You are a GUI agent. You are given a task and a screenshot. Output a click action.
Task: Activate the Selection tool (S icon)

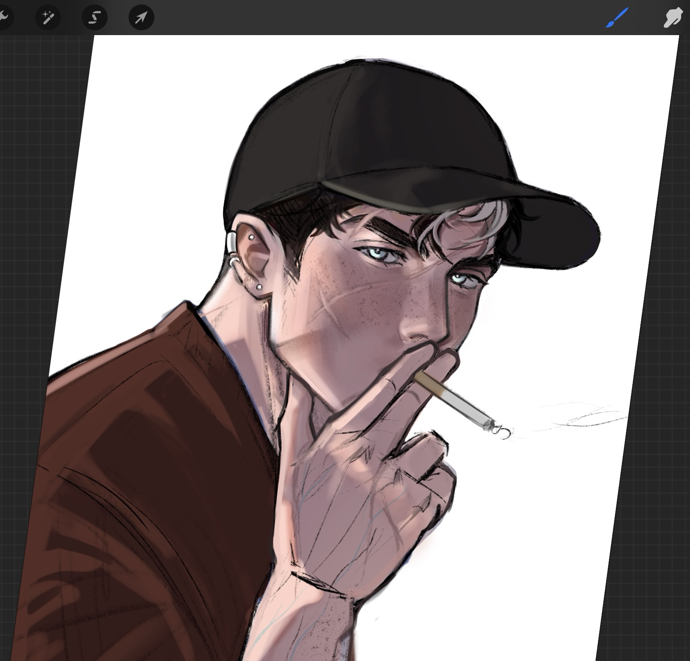click(x=95, y=17)
